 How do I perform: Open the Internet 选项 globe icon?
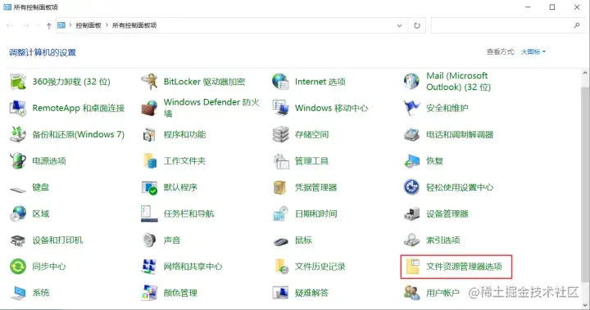(280, 82)
